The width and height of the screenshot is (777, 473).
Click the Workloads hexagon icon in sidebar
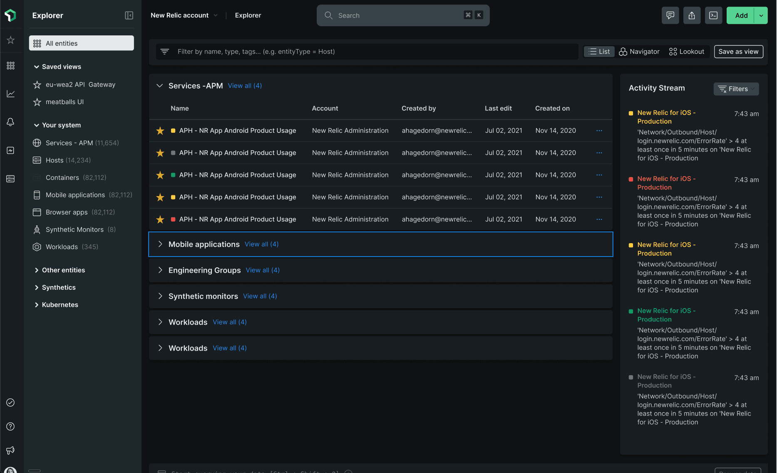coord(37,247)
